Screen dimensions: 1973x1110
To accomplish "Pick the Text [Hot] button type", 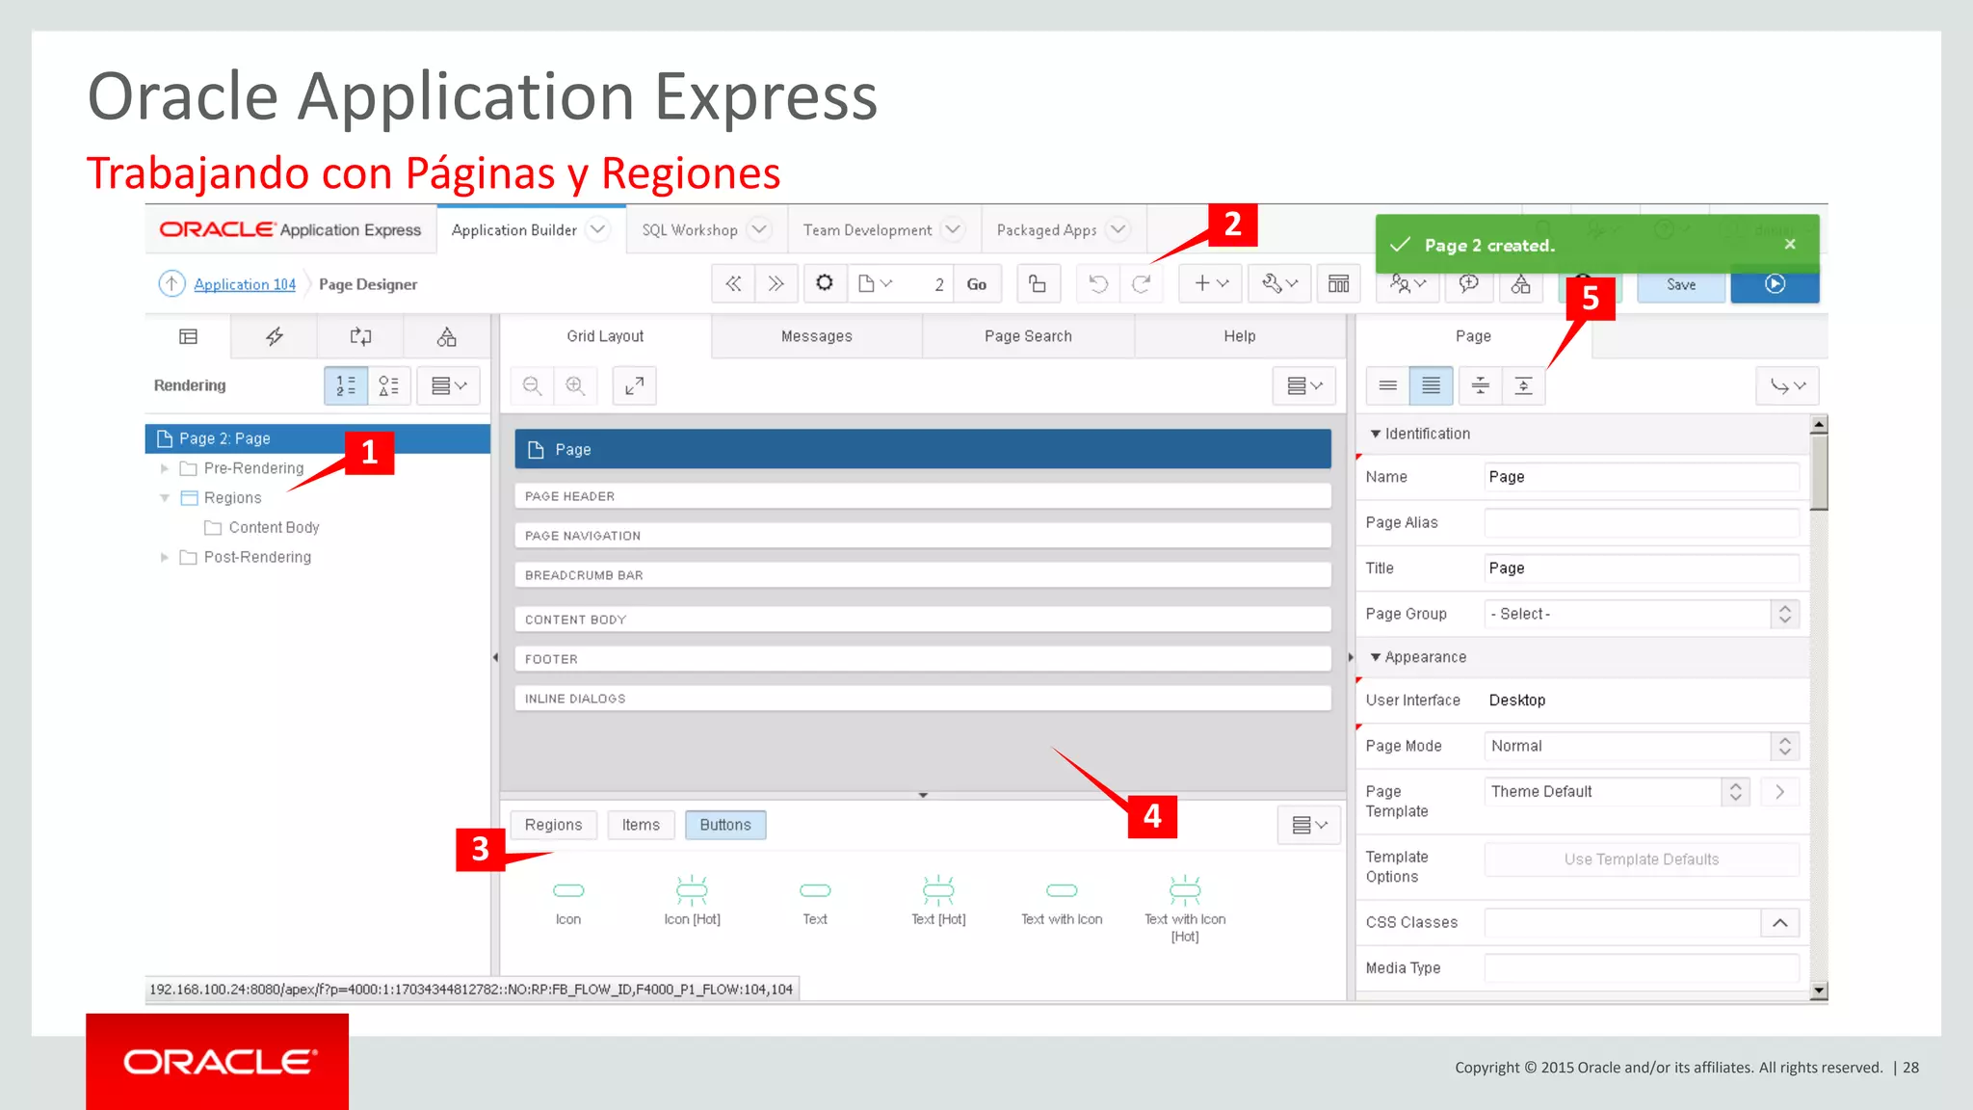I will pyautogui.click(x=938, y=900).
